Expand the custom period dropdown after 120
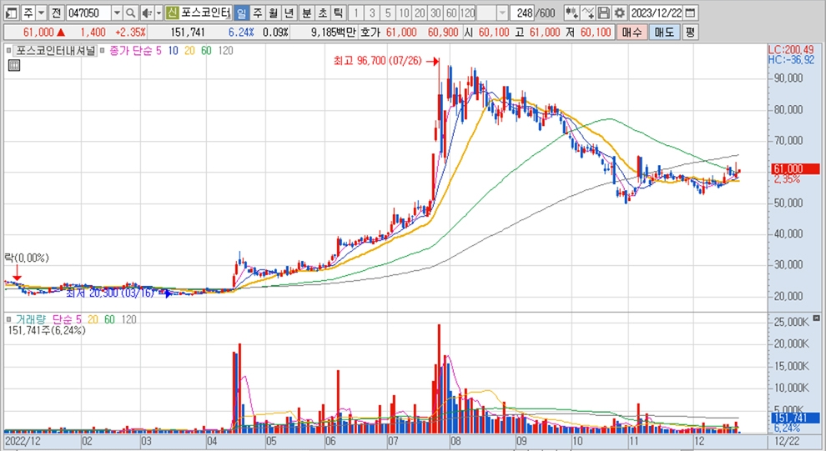The image size is (826, 451). [501, 13]
